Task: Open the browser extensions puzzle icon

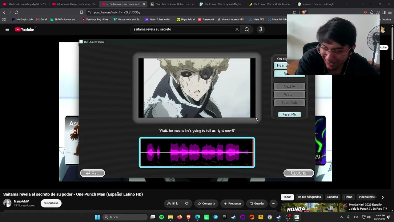Action: tap(372, 12)
